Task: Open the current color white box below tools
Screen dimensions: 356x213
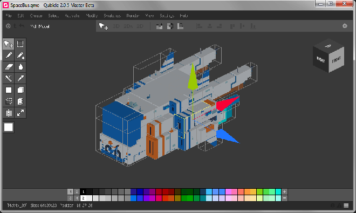Action: pos(9,127)
